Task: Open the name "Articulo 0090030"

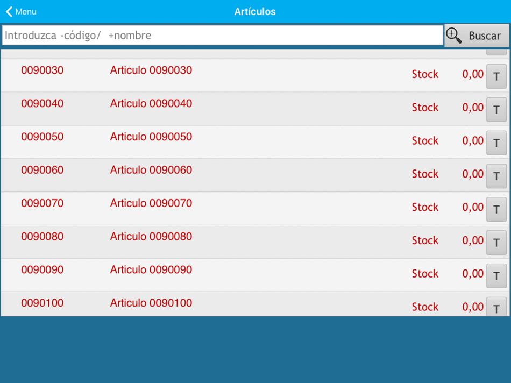Action: click(x=151, y=70)
